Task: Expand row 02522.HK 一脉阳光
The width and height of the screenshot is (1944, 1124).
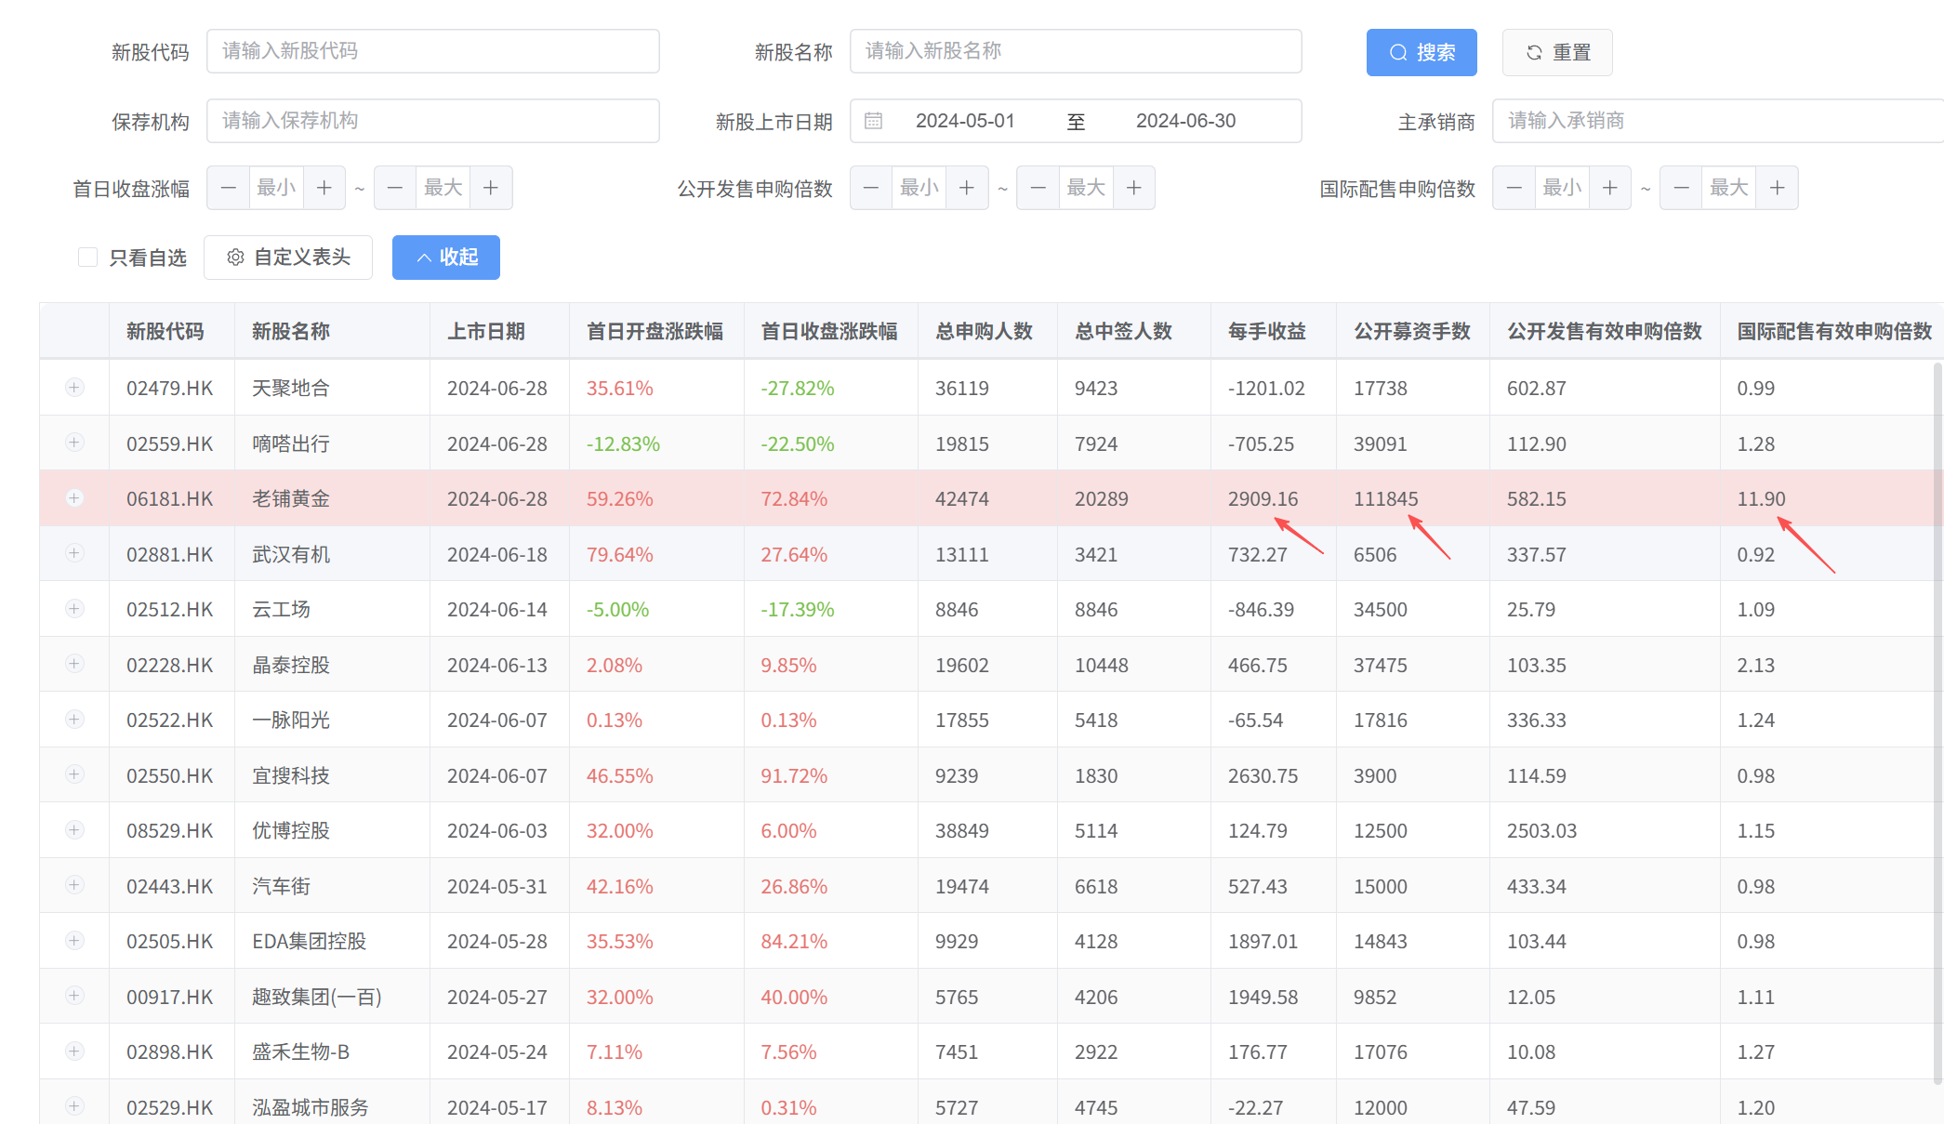Action: [x=74, y=720]
